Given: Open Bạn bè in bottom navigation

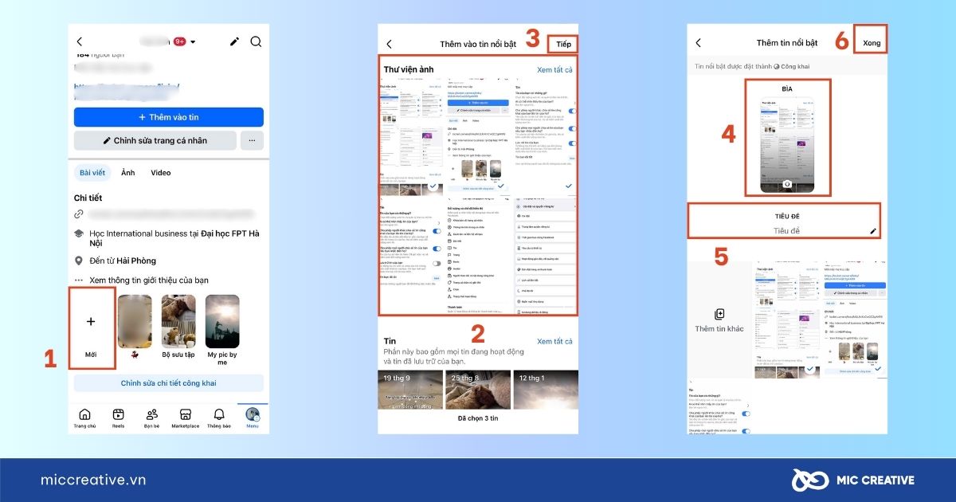Looking at the screenshot, I should pyautogui.click(x=151, y=418).
